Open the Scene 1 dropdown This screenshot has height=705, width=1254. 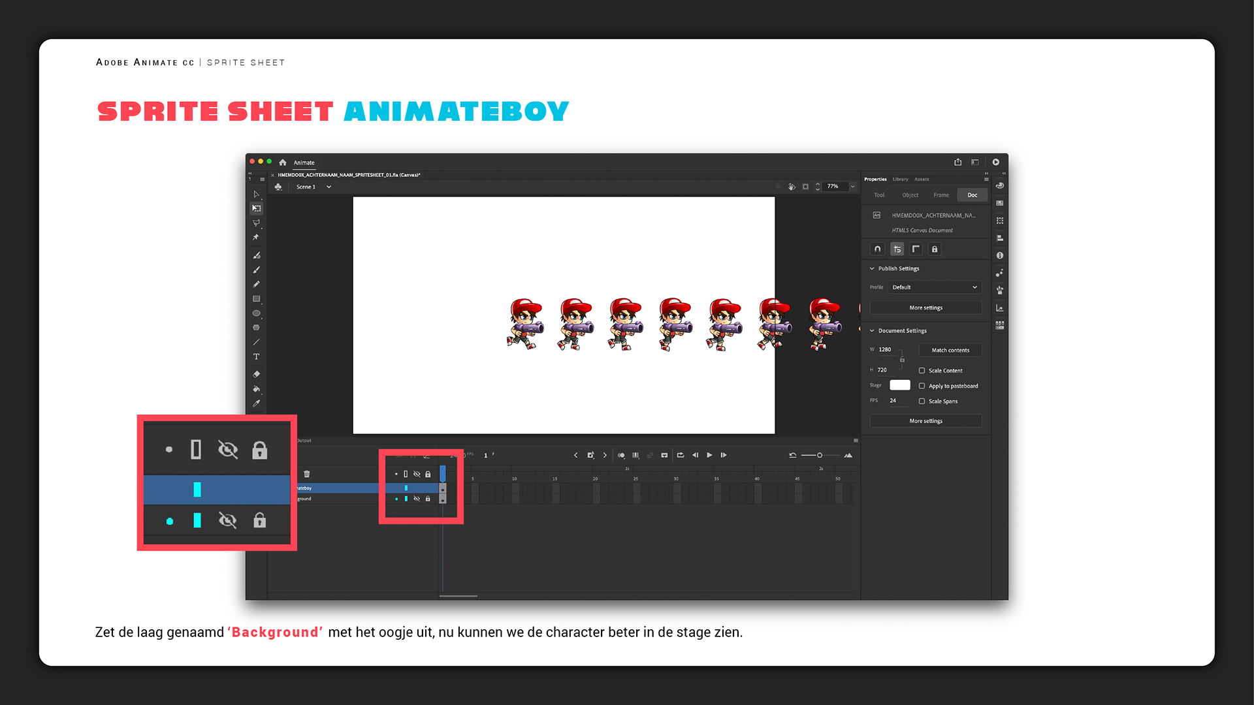pos(329,187)
